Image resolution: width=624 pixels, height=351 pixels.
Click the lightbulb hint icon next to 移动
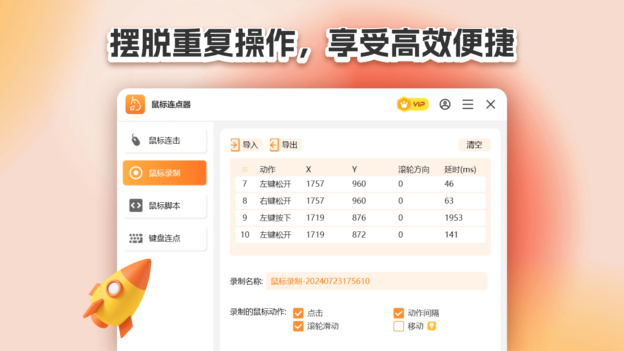pos(432,326)
